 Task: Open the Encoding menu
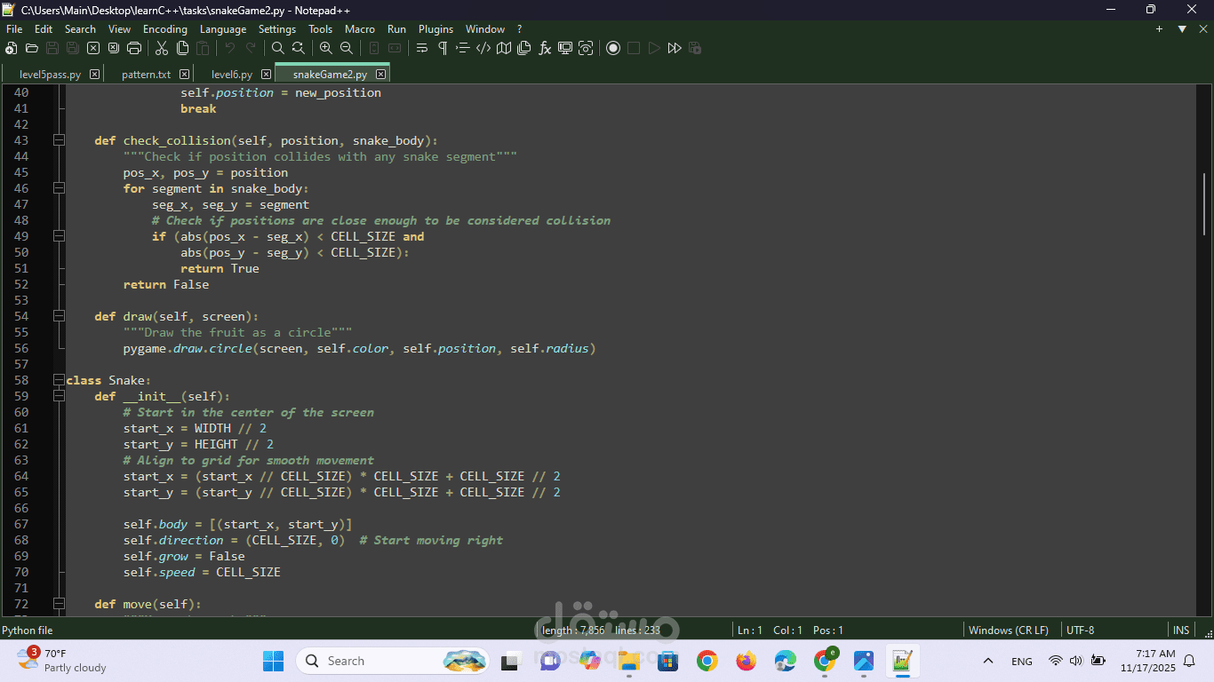click(x=165, y=29)
